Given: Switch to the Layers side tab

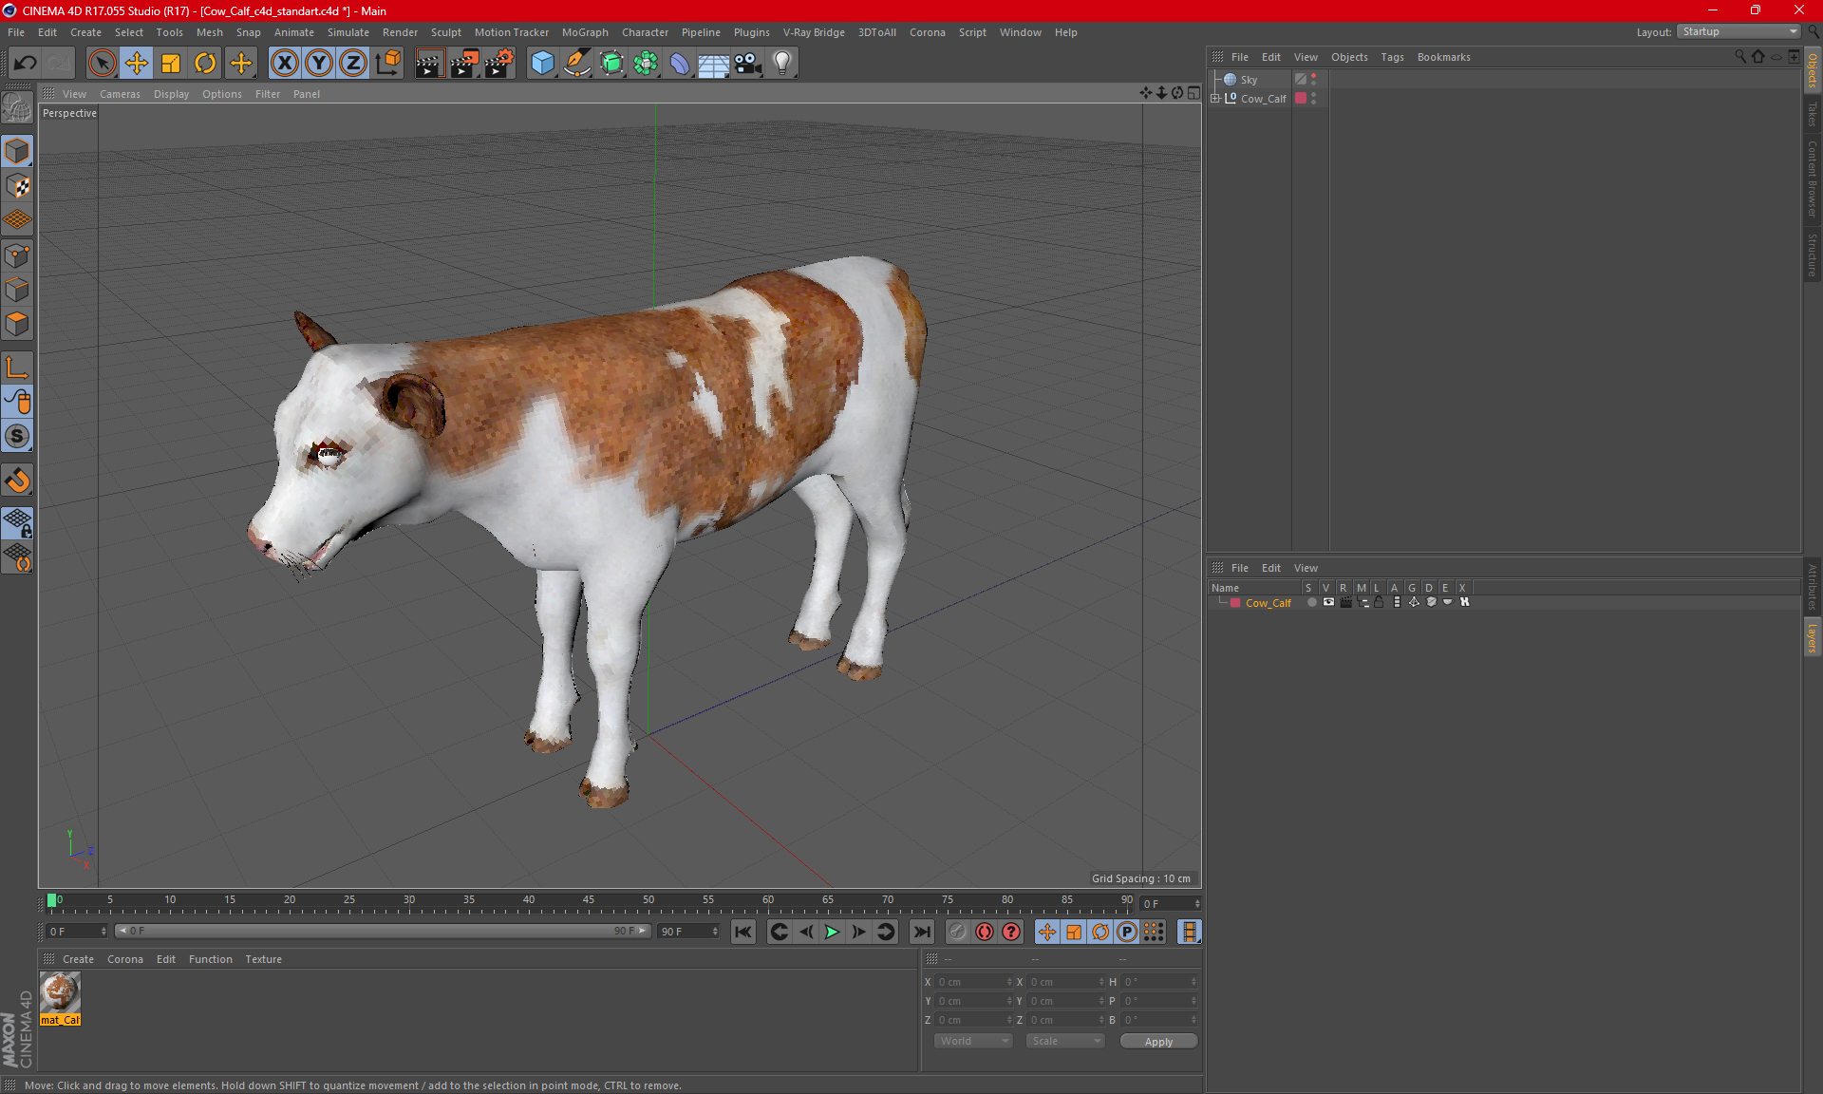Looking at the screenshot, I should [x=1812, y=637].
